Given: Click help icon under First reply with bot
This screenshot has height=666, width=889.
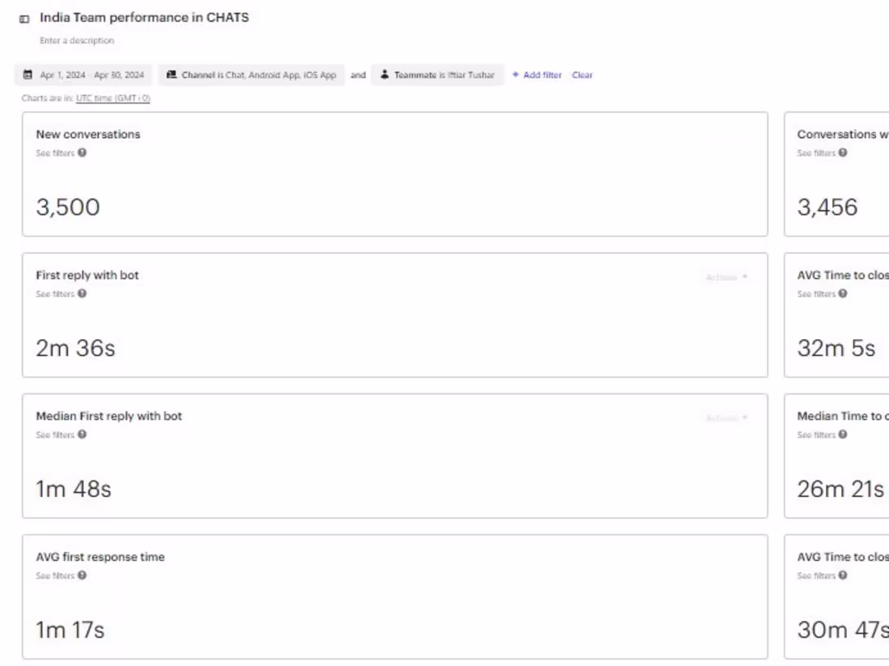Looking at the screenshot, I should coord(82,293).
